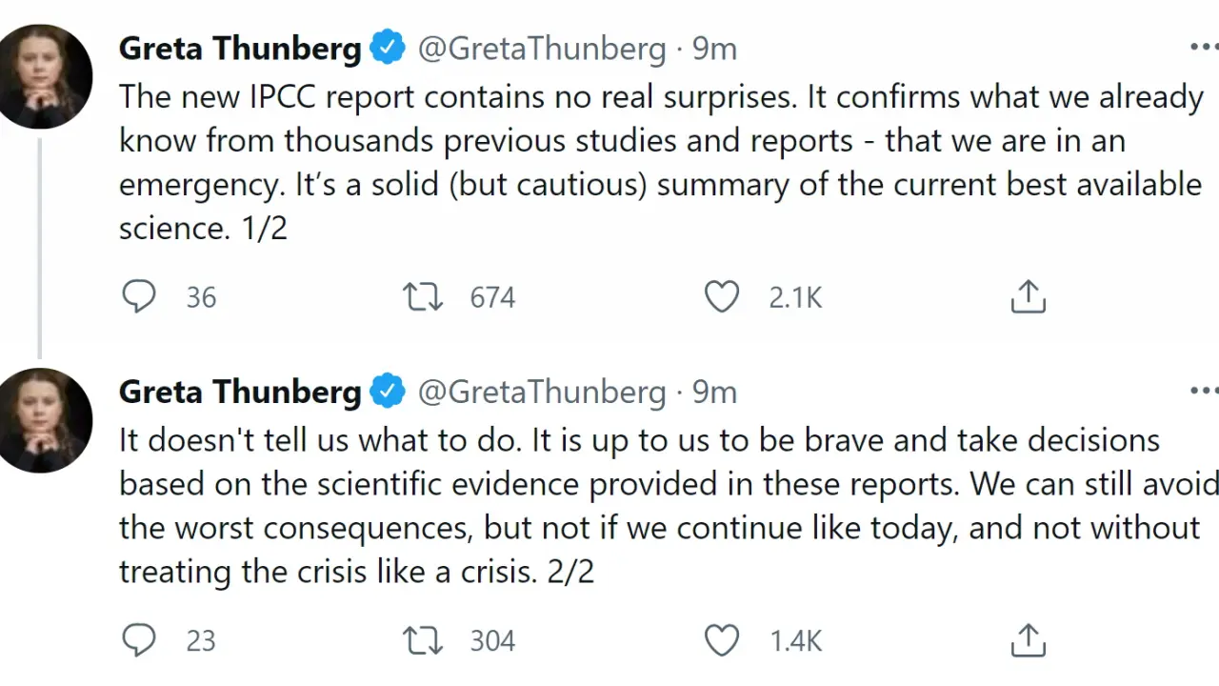Like the tweet showing 2.1K likes
Screen dimensions: 1219x686
point(722,297)
